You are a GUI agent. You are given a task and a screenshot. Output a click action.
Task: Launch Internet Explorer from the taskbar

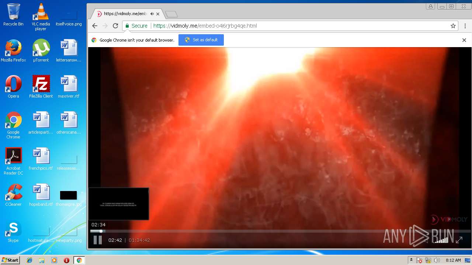tap(29, 260)
